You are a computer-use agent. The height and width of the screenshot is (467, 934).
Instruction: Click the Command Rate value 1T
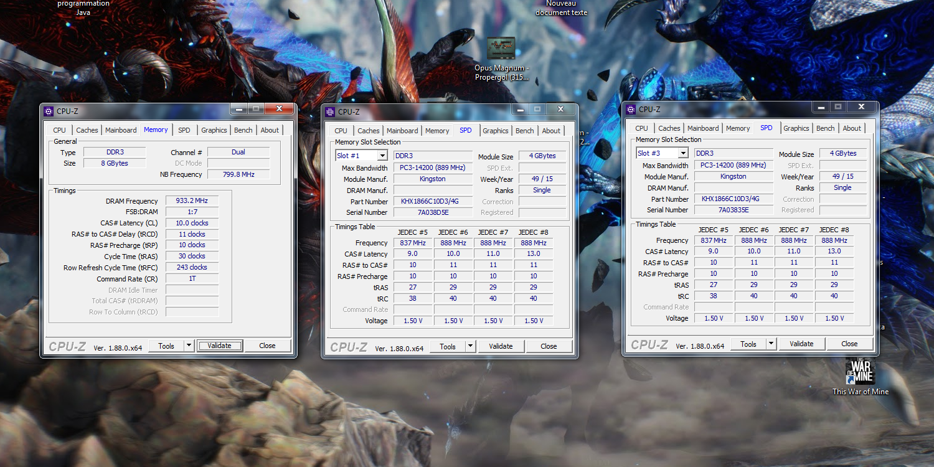(192, 279)
